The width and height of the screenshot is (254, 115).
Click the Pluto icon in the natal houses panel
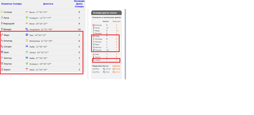93,50
